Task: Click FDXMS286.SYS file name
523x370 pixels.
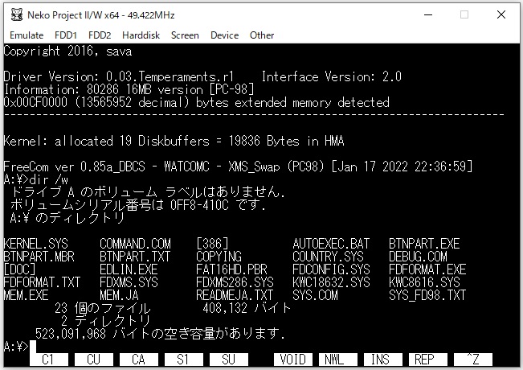Action: [x=235, y=282]
